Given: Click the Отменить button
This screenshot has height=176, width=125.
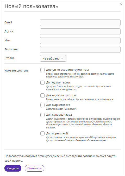Looking at the screenshot, I should tap(34, 168).
